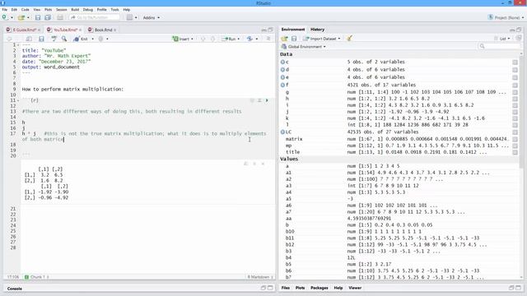Open Project (None) dropdown
This screenshot has width=527, height=296.
[x=506, y=17]
